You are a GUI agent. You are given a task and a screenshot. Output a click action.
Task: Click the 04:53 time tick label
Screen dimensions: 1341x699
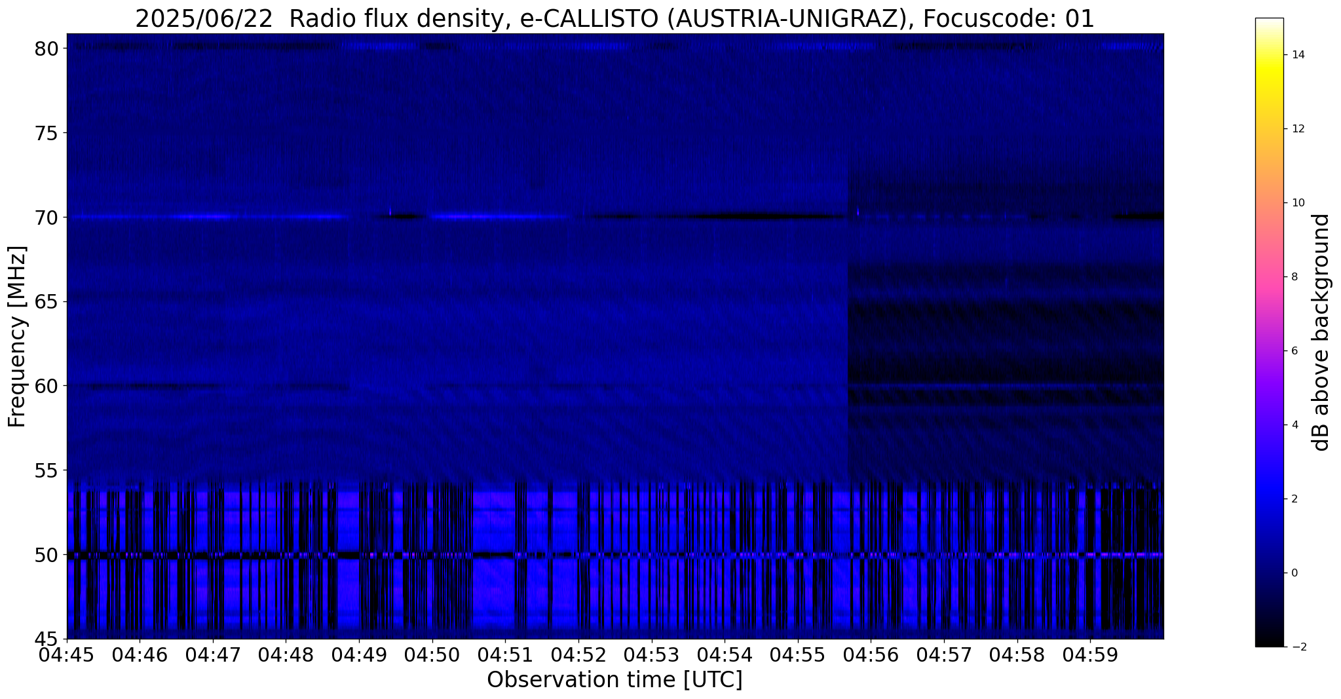click(x=651, y=655)
